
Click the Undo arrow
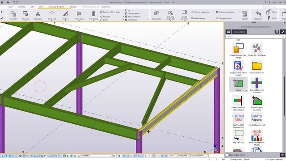click(x=14, y=2)
